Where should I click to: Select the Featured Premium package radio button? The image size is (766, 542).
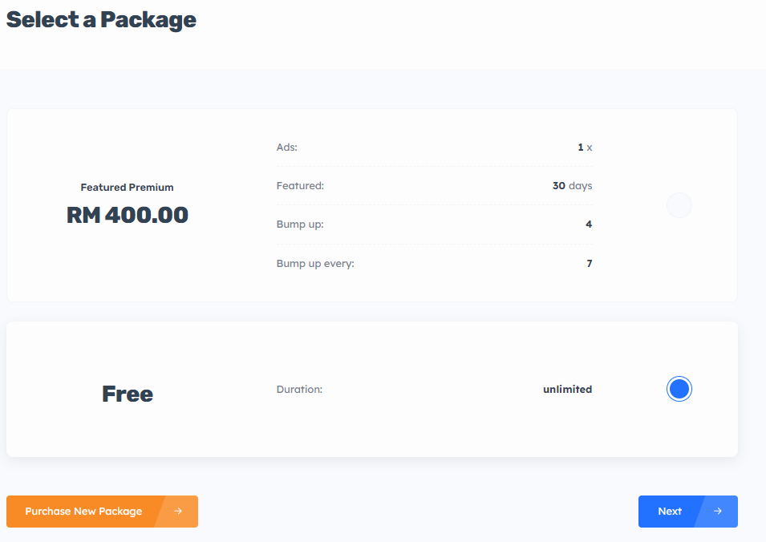coord(679,205)
